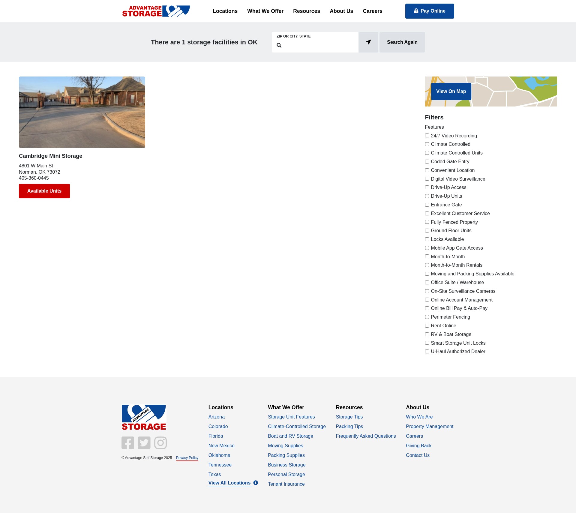Open the Giving Back footer link
The height and width of the screenshot is (513, 576).
[x=418, y=445]
